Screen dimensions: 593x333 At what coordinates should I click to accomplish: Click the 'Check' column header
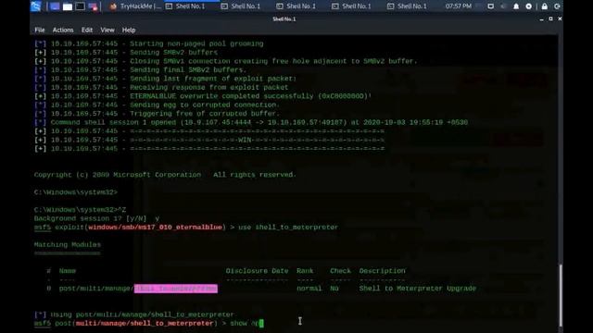pos(340,271)
